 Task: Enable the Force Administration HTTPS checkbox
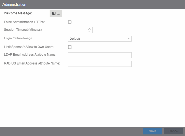click(x=70, y=22)
